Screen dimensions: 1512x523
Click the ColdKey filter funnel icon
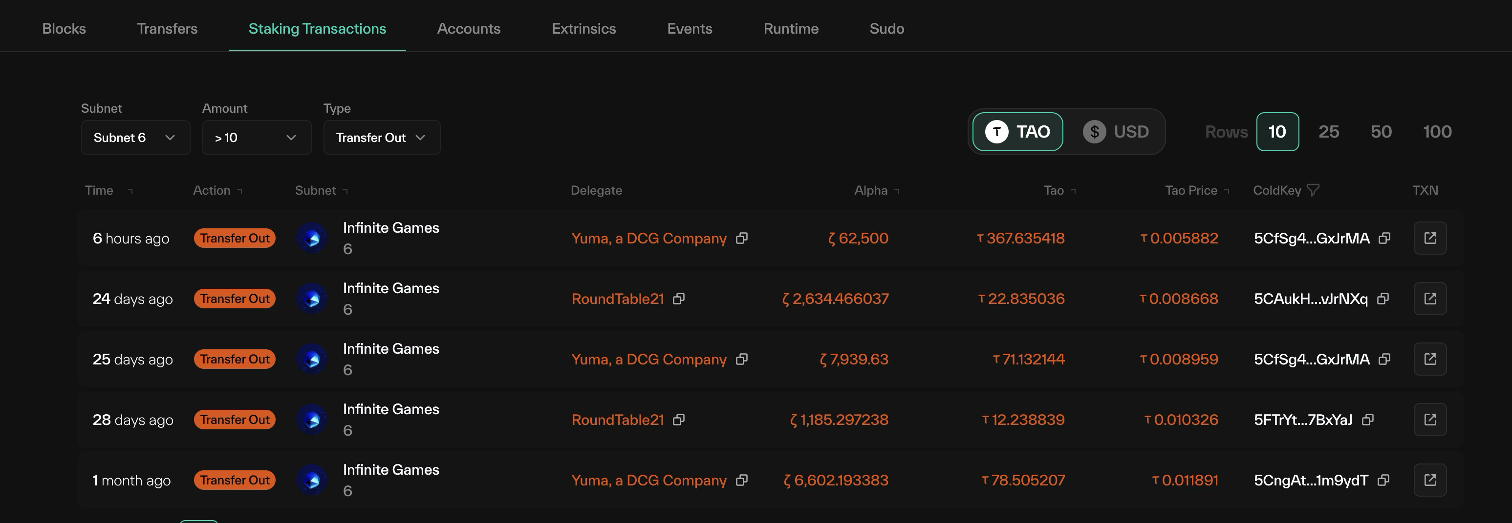pyautogui.click(x=1313, y=190)
